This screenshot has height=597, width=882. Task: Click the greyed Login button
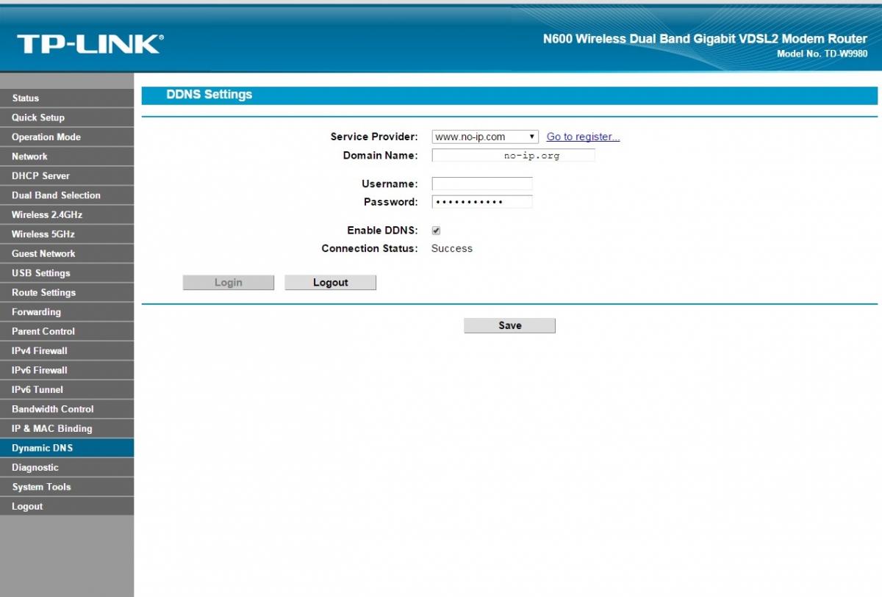click(229, 283)
